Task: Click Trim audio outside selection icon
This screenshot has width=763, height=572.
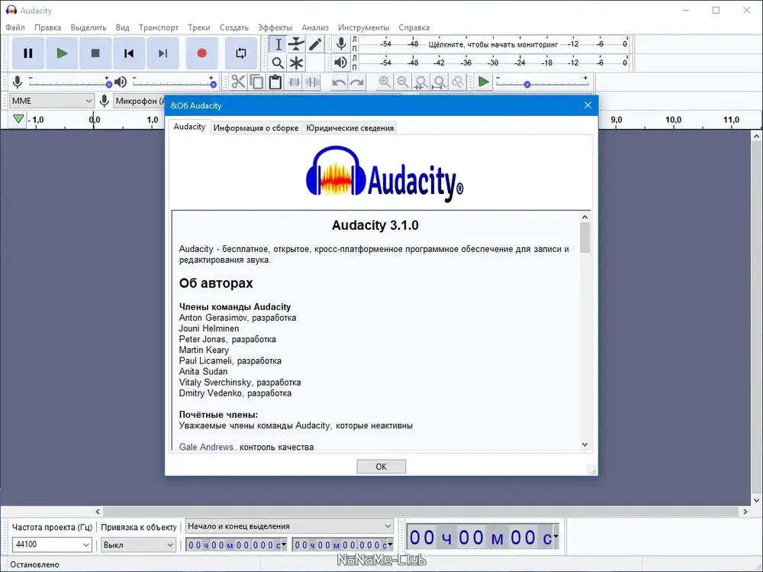Action: [x=295, y=82]
